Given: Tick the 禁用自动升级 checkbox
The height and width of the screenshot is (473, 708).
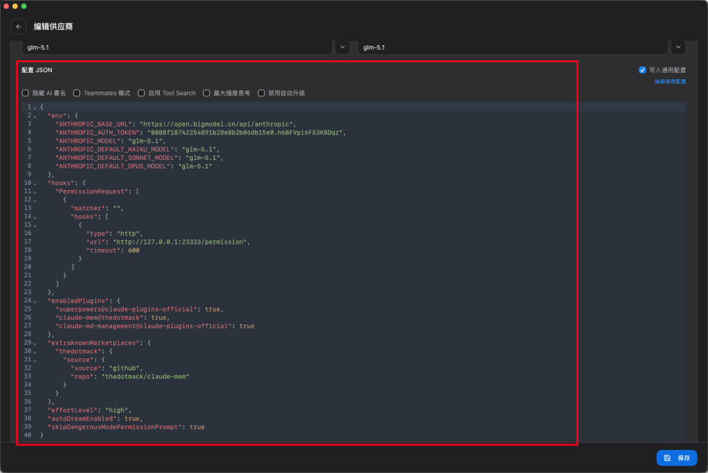Looking at the screenshot, I should (262, 93).
